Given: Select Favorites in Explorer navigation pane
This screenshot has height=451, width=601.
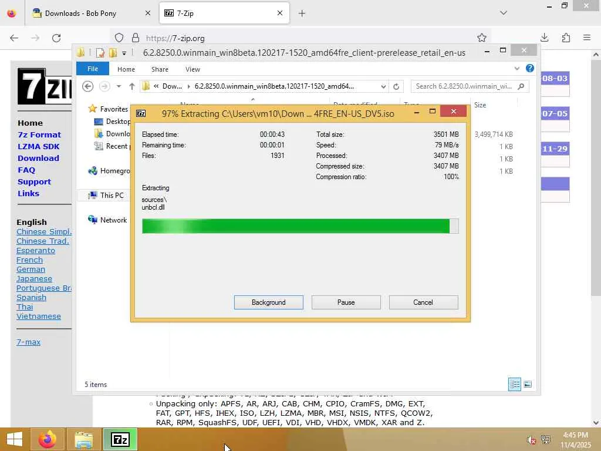Looking at the screenshot, I should [x=114, y=109].
